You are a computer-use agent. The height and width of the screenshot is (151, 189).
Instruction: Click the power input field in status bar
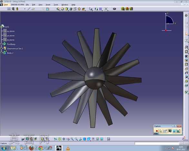[157, 143]
